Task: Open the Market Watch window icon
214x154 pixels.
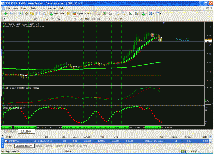Action: click(21, 13)
